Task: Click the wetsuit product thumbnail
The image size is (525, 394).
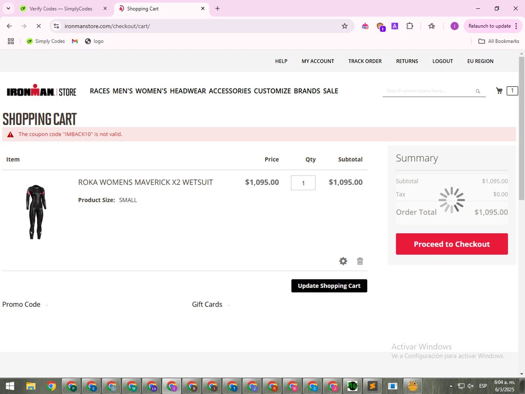Action: (x=36, y=212)
